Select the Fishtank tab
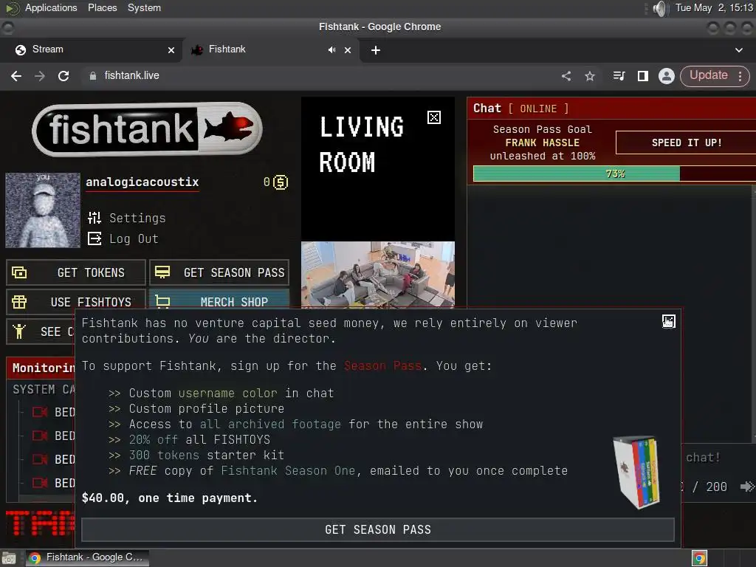 coord(270,49)
